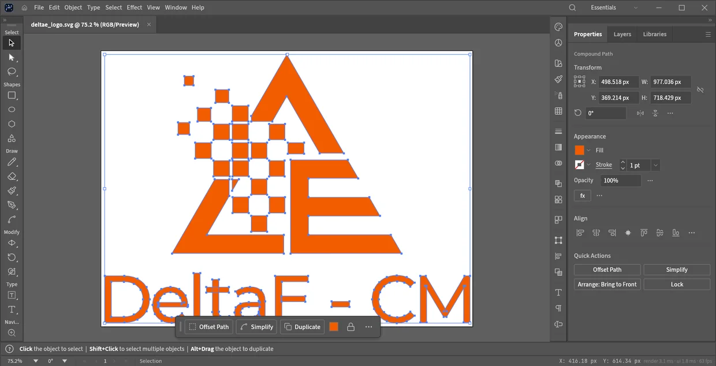Screen dimensions: 716x366
Task: Select the Zoom tool
Action: 12,333
